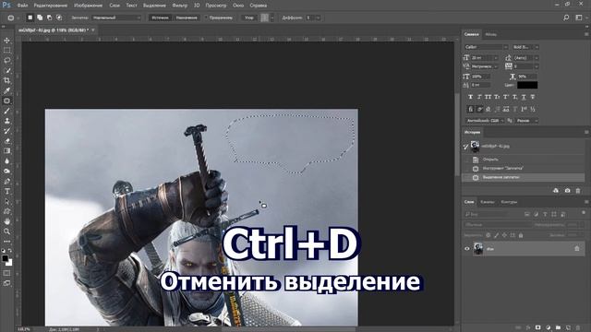Create new adjustment layer icon
Image resolution: width=591 pixels, height=332 pixels.
tap(548, 328)
